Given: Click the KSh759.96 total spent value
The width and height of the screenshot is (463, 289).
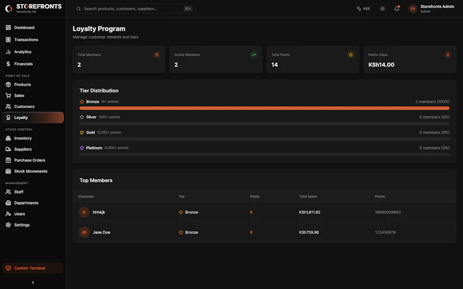Looking at the screenshot, I should point(309,232).
